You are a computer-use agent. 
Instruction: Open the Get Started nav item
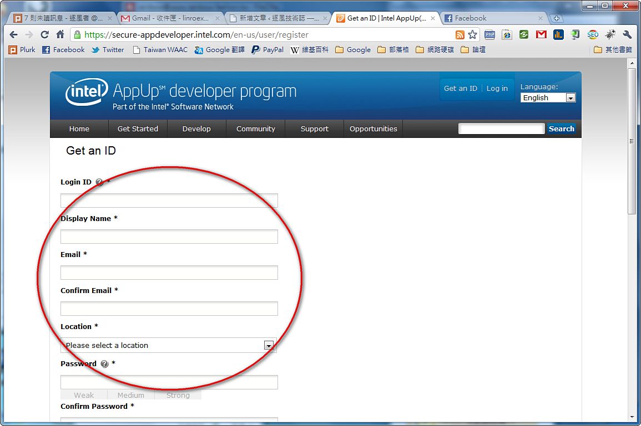tap(138, 129)
